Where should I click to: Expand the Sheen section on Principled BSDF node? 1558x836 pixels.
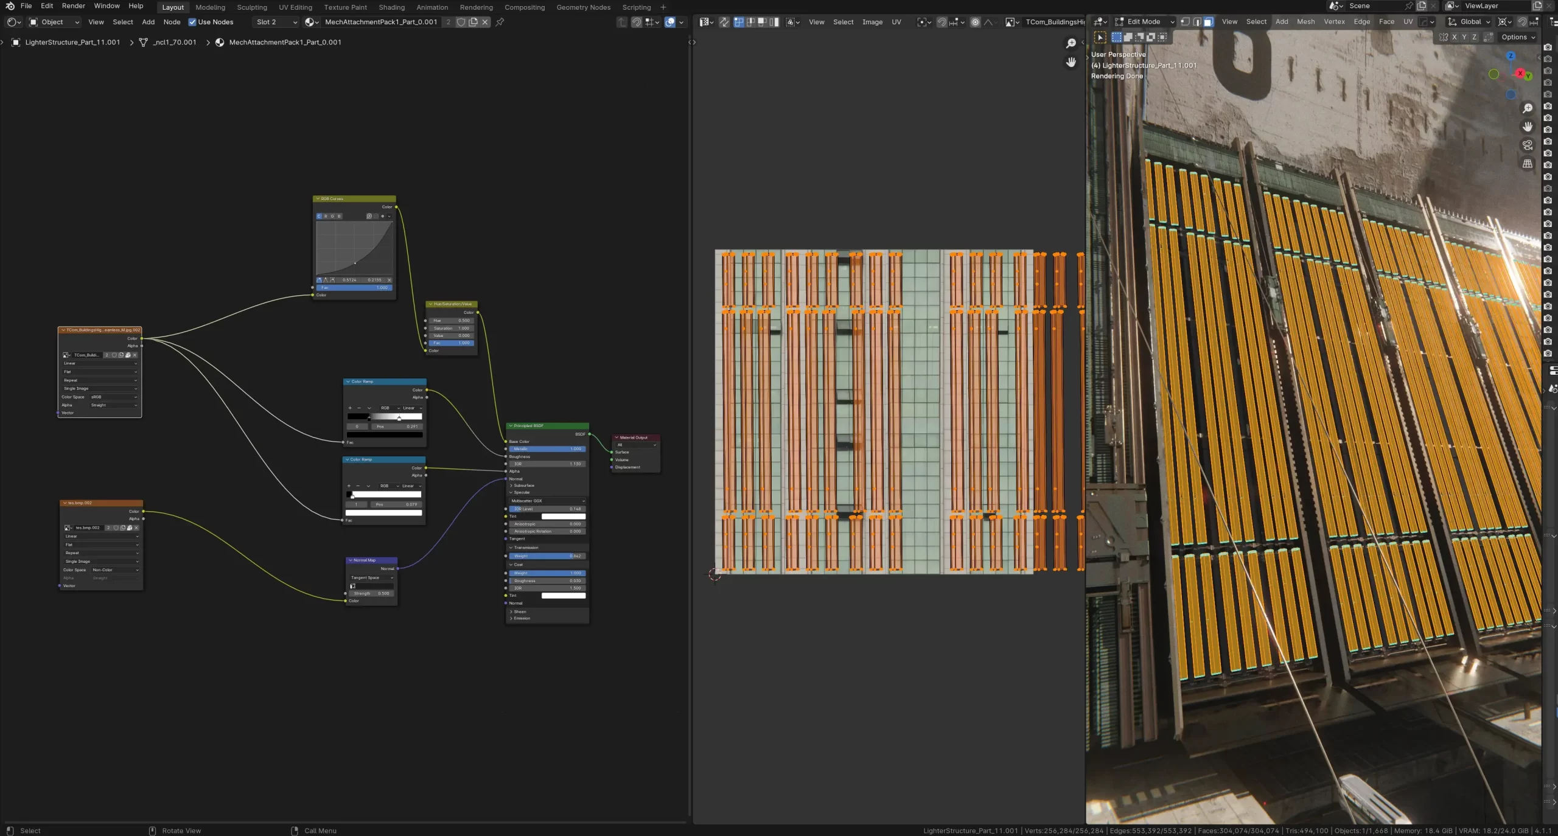click(519, 612)
